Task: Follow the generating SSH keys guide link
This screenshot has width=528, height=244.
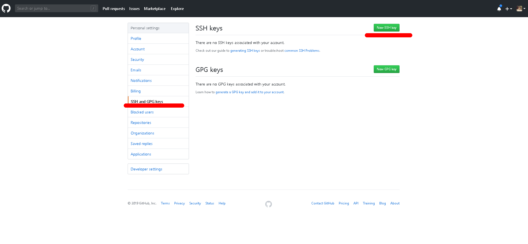Action: tap(245, 51)
